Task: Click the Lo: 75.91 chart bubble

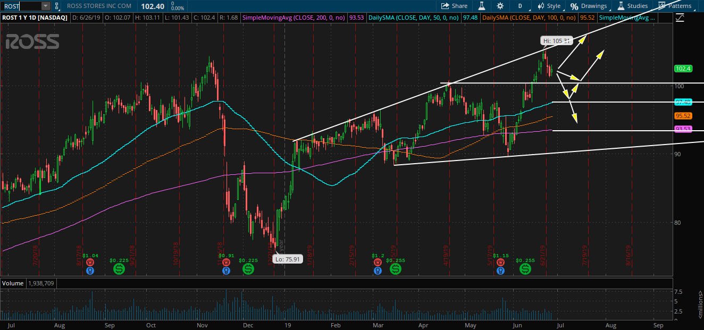Action: (x=288, y=259)
